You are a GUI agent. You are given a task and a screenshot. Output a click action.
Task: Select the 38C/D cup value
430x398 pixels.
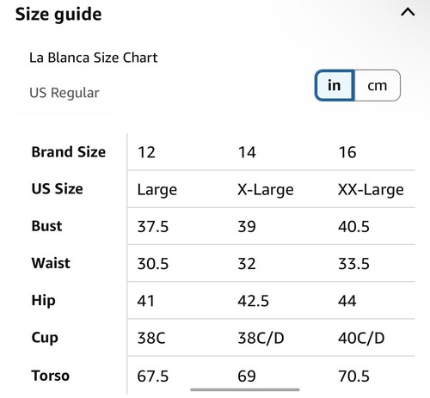(261, 338)
